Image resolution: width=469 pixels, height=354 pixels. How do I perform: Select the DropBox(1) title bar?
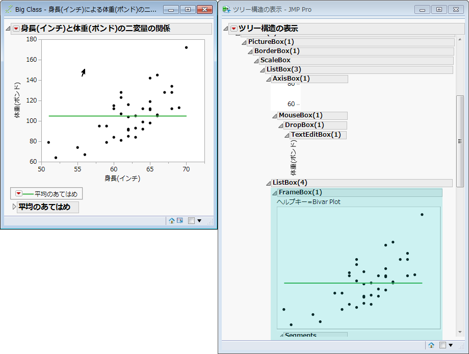[315, 125]
